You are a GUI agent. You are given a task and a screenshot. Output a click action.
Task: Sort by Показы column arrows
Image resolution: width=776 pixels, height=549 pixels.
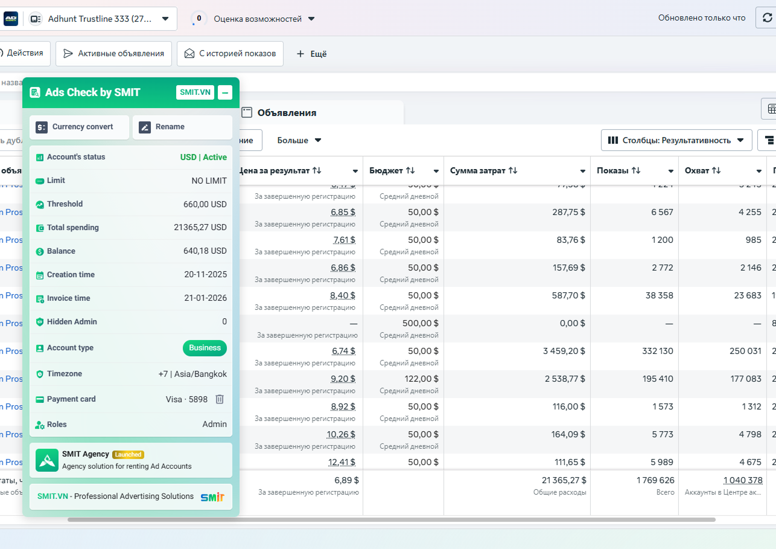[636, 171]
